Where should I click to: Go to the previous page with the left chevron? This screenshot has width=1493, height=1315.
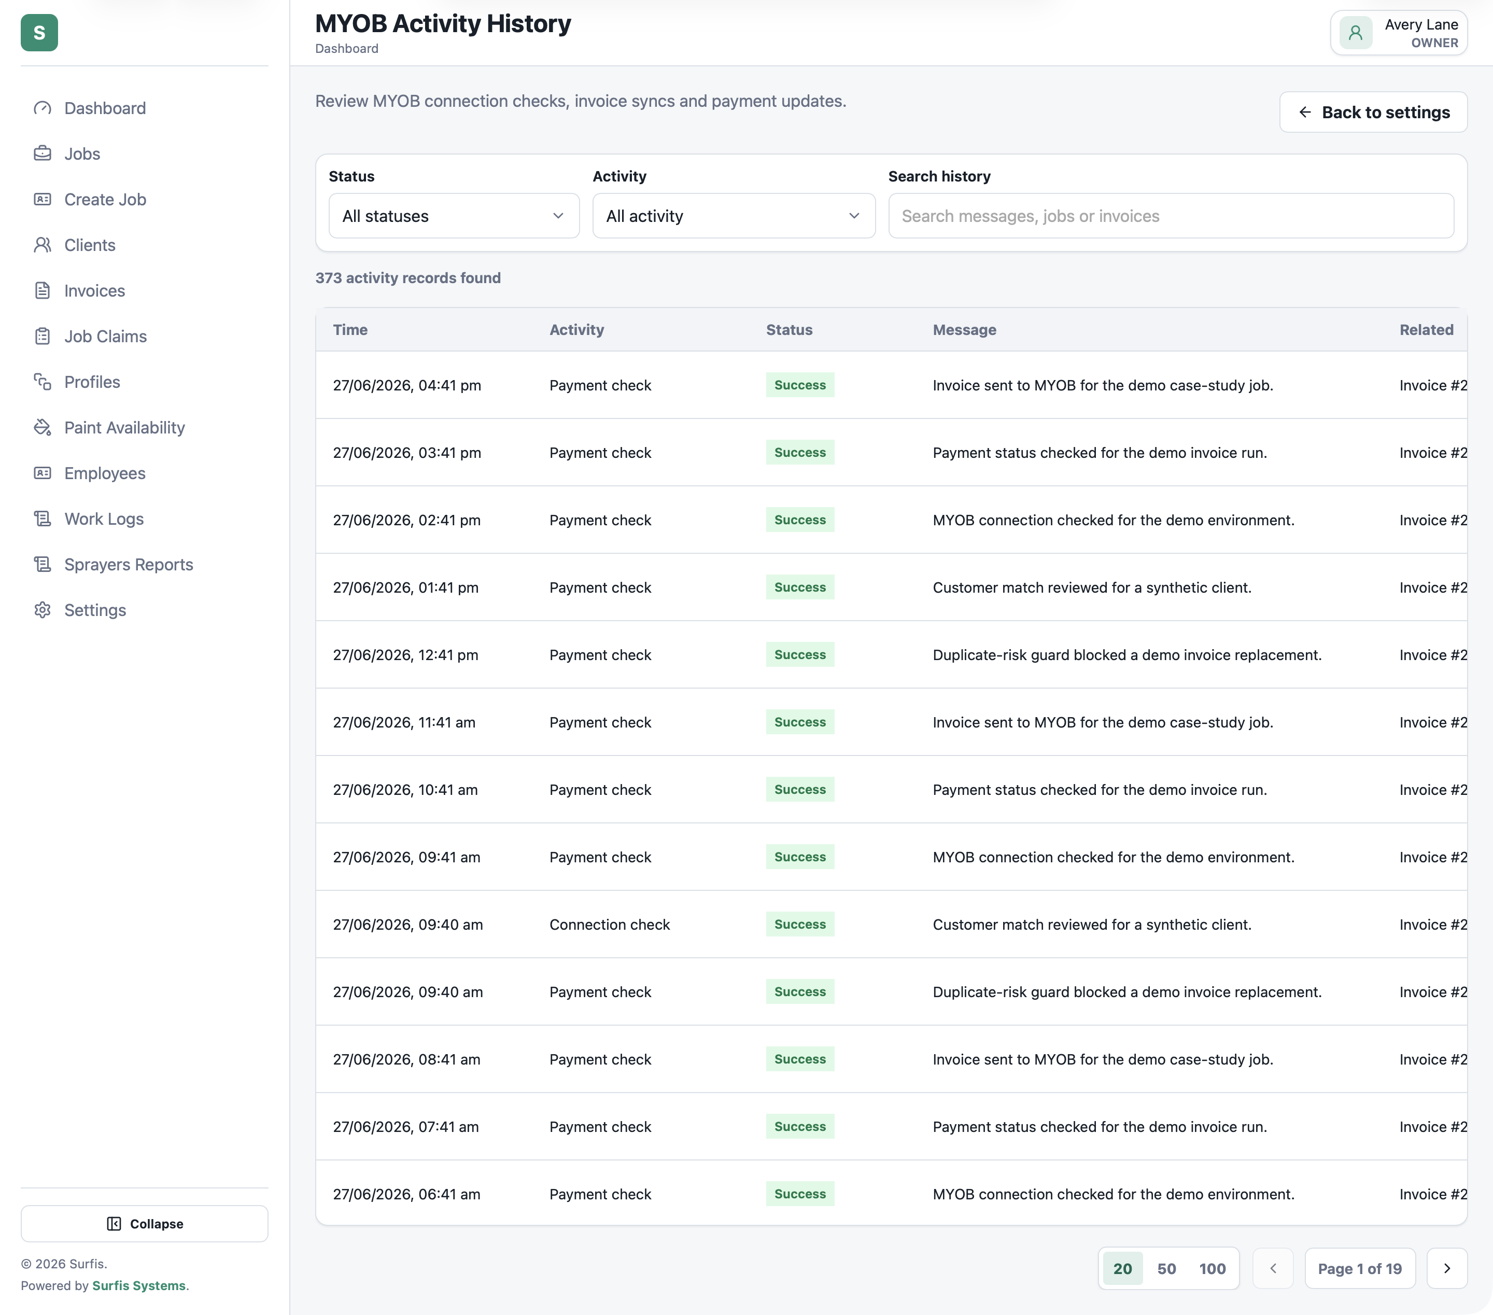point(1273,1268)
